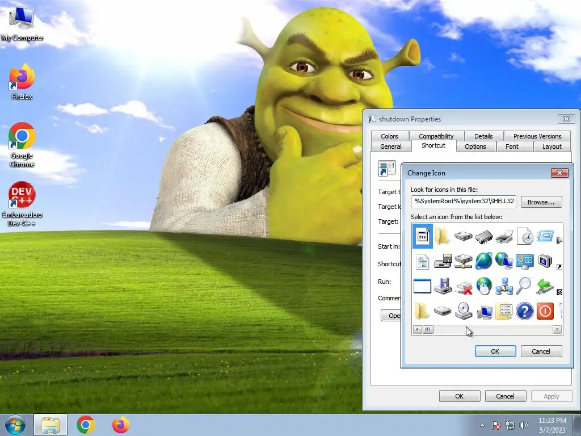This screenshot has height=436, width=581.
Task: Launch Chrome from the taskbar
Action: [86, 425]
